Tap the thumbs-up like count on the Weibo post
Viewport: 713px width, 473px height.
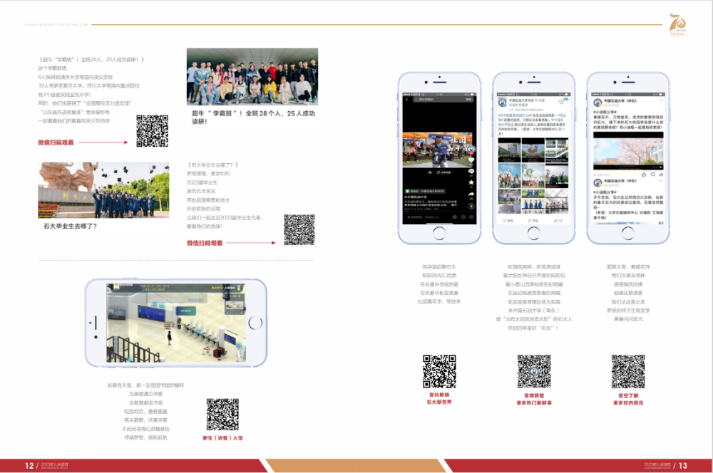558,220
